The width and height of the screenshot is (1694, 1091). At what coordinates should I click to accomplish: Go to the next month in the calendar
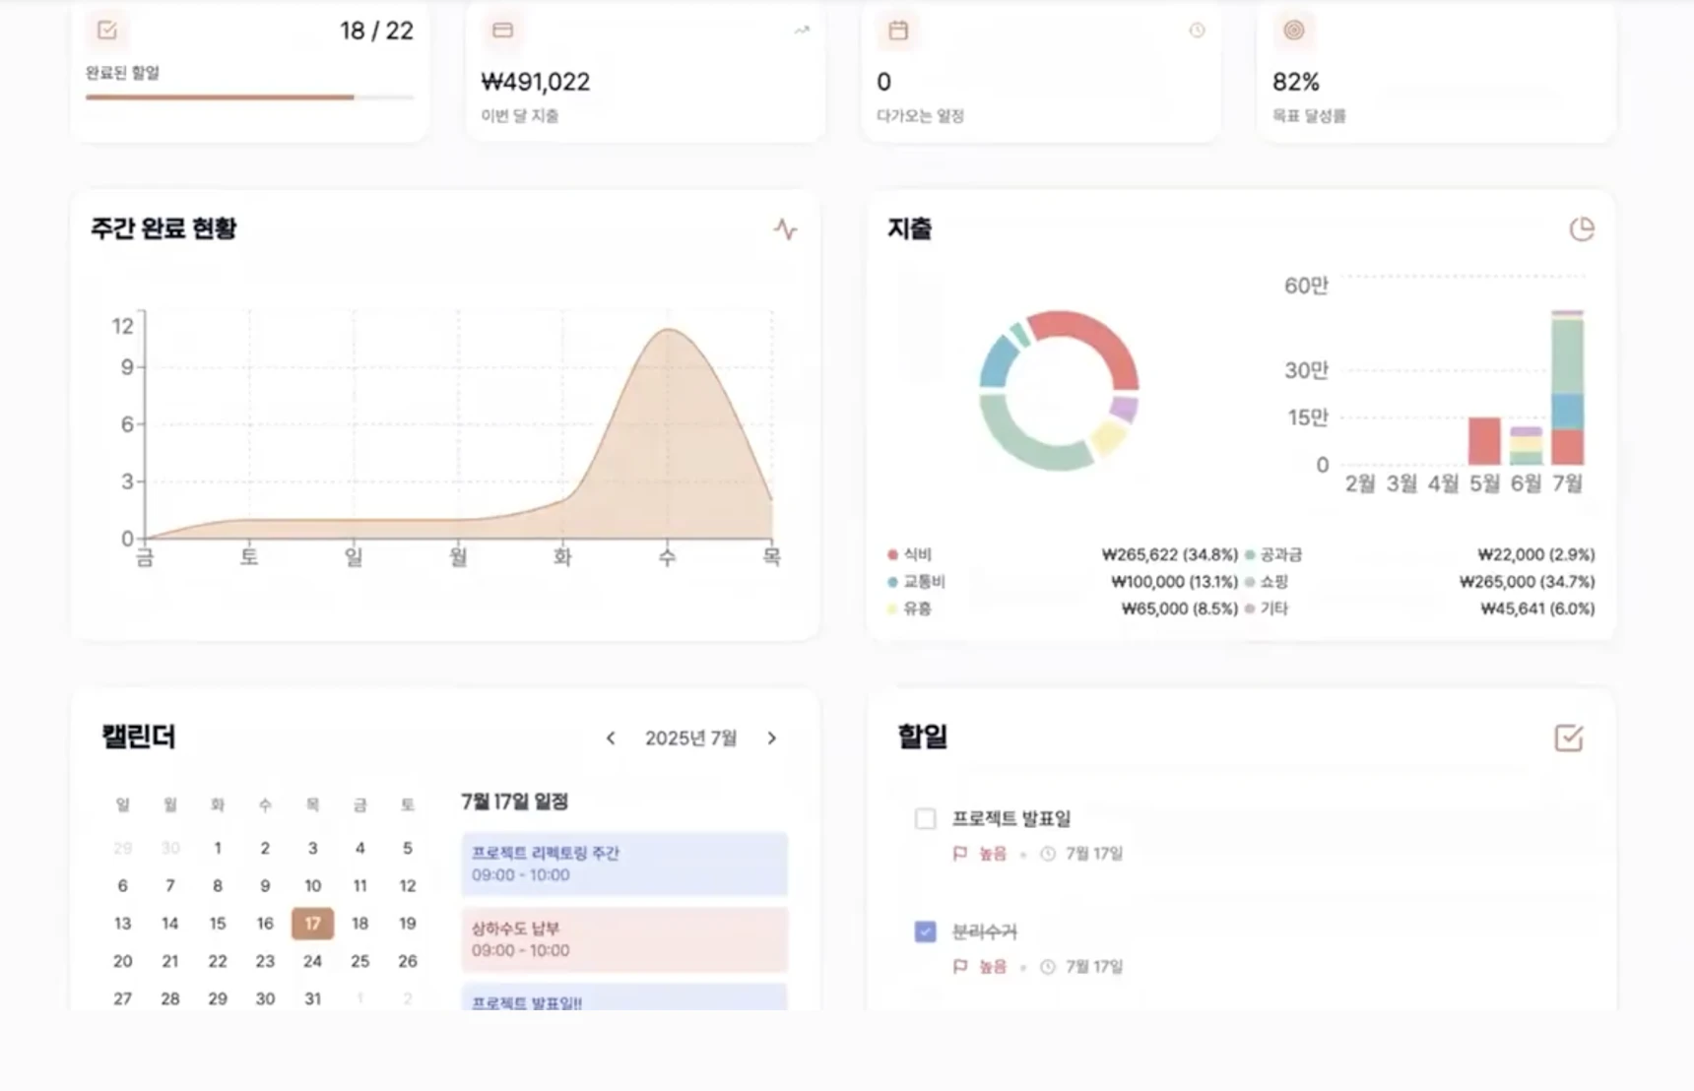pos(772,738)
